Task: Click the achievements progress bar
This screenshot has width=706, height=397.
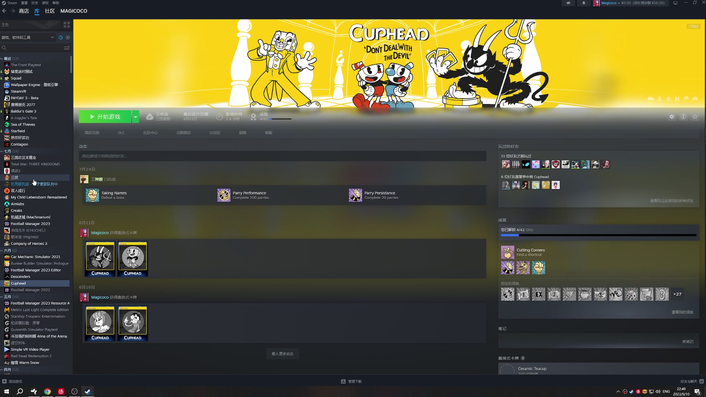Action: click(598, 235)
